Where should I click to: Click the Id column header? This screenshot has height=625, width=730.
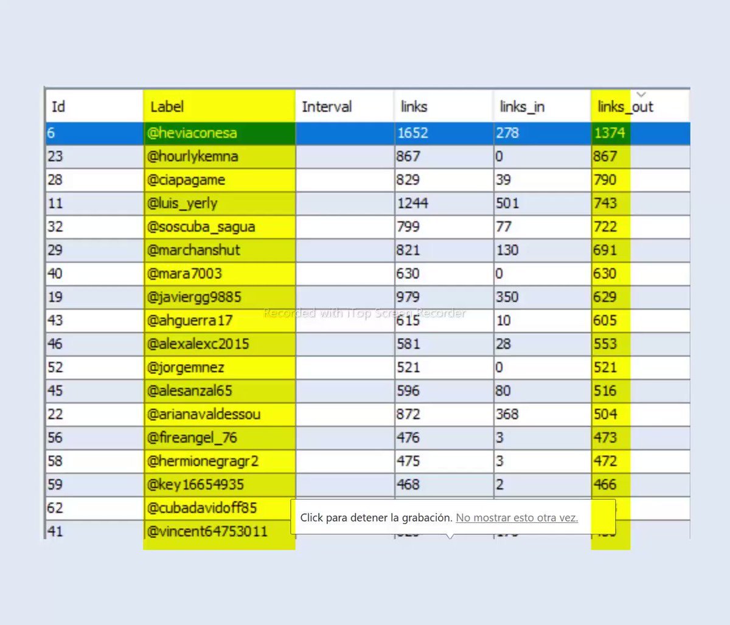[94, 107]
